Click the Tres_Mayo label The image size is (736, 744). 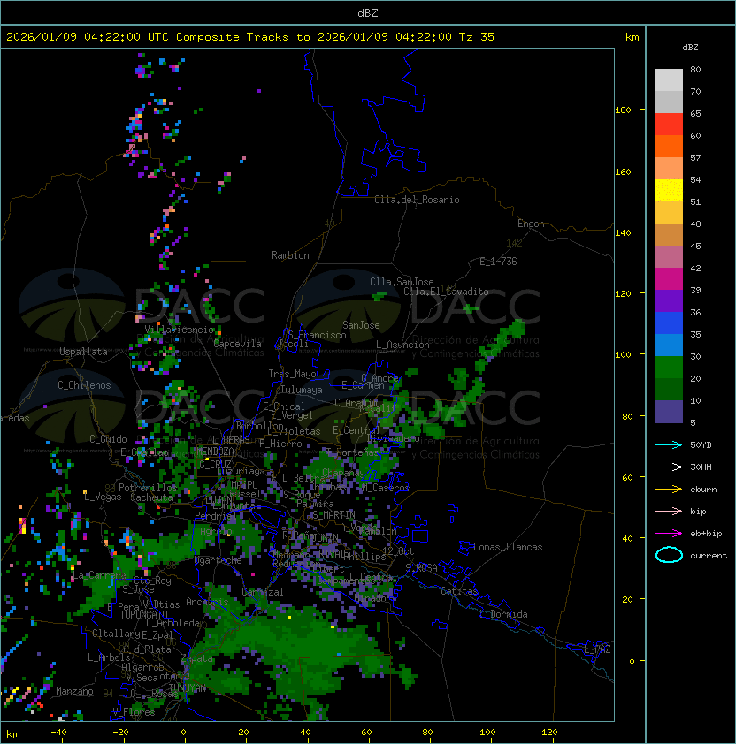292,374
